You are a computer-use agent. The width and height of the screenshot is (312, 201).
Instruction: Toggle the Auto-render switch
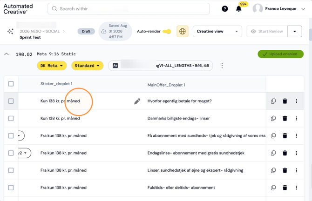point(167,32)
